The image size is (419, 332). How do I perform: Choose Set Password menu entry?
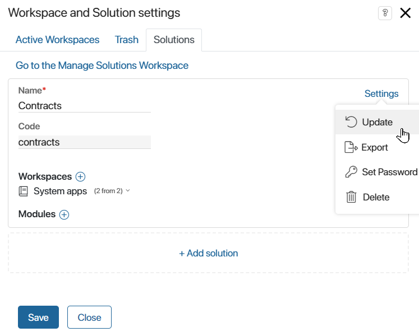pyautogui.click(x=377, y=172)
